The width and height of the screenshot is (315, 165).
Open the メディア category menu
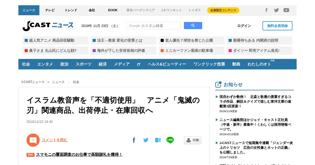[x=122, y=64]
